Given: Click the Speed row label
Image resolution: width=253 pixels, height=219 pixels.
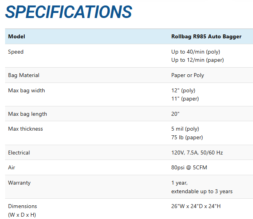Looking at the screenshot, I should [16, 52].
